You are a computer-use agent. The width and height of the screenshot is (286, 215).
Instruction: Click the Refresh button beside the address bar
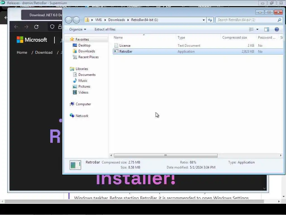tap(210, 20)
